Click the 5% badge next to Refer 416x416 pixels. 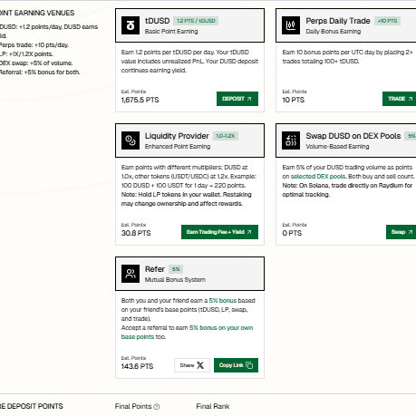176,269
